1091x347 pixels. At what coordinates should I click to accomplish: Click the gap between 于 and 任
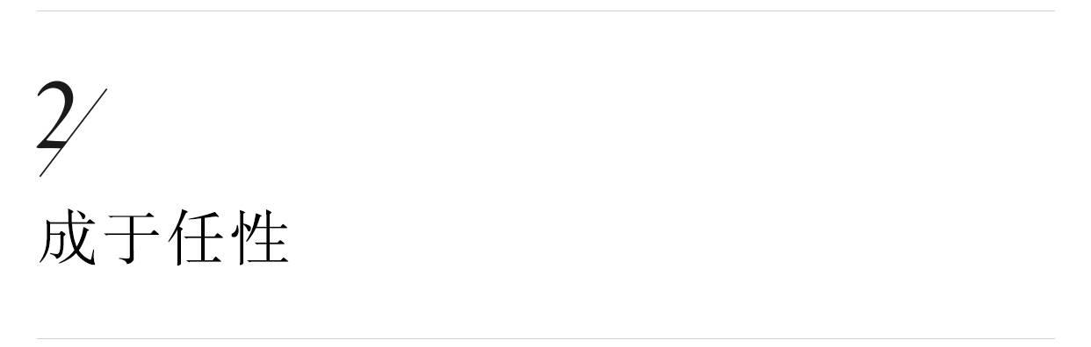click(x=164, y=237)
